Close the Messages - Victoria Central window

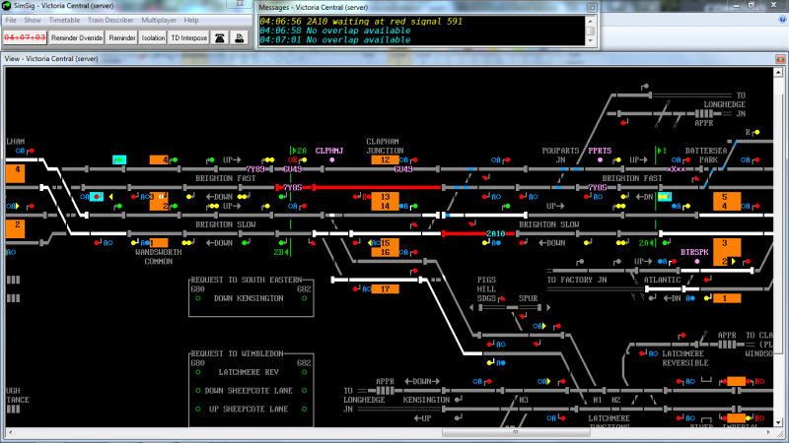pos(592,8)
